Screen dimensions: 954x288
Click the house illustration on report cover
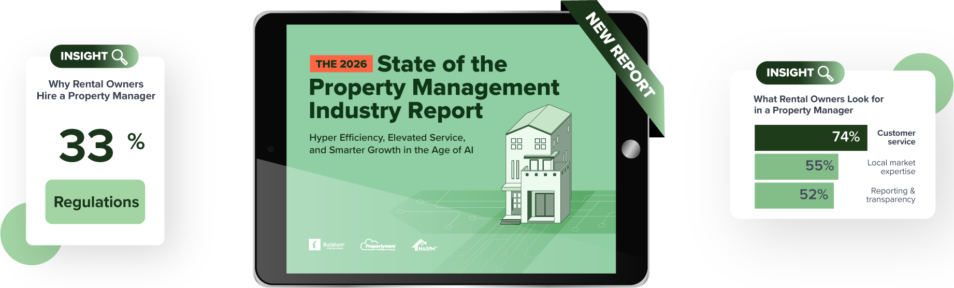pyautogui.click(x=536, y=165)
